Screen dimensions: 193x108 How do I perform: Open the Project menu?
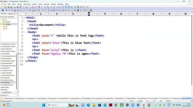click(35, 4)
